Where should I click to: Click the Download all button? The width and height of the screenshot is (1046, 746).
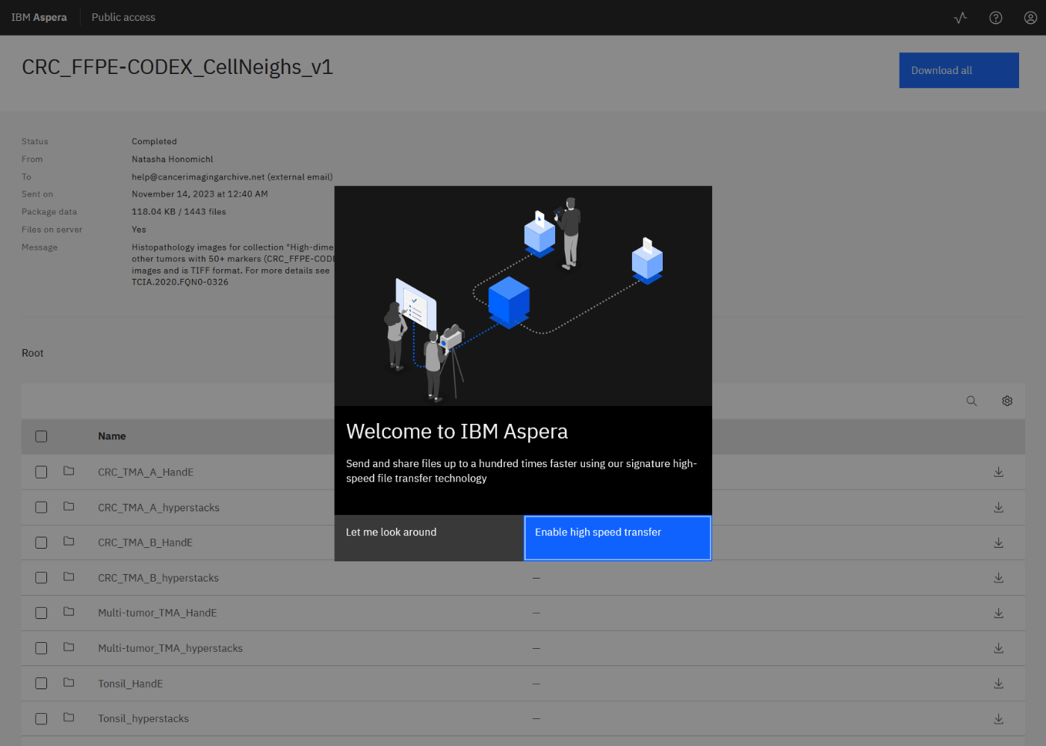(x=959, y=70)
